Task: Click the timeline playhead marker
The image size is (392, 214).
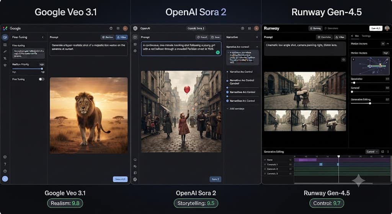Action: [339, 157]
